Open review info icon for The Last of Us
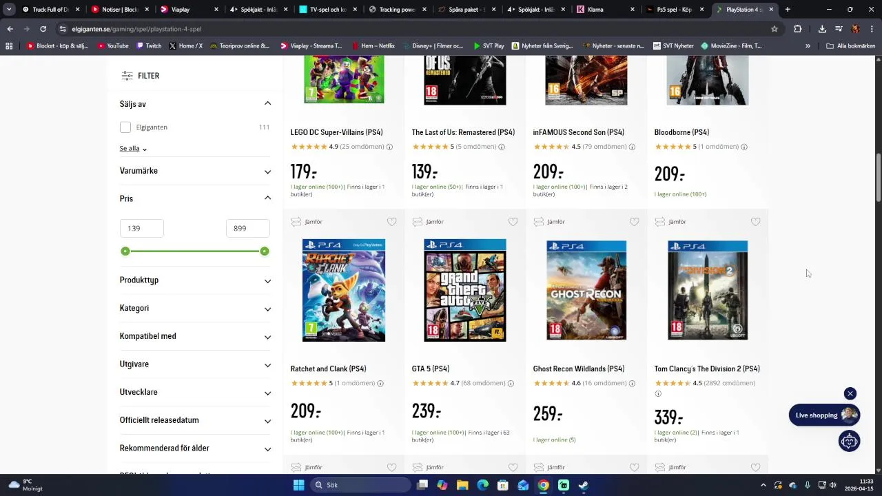This screenshot has width=882, height=496. click(502, 147)
